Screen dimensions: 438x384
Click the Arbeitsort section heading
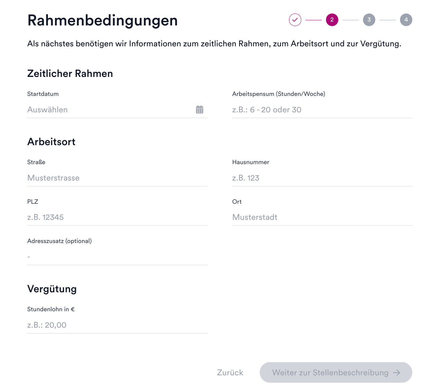click(51, 142)
